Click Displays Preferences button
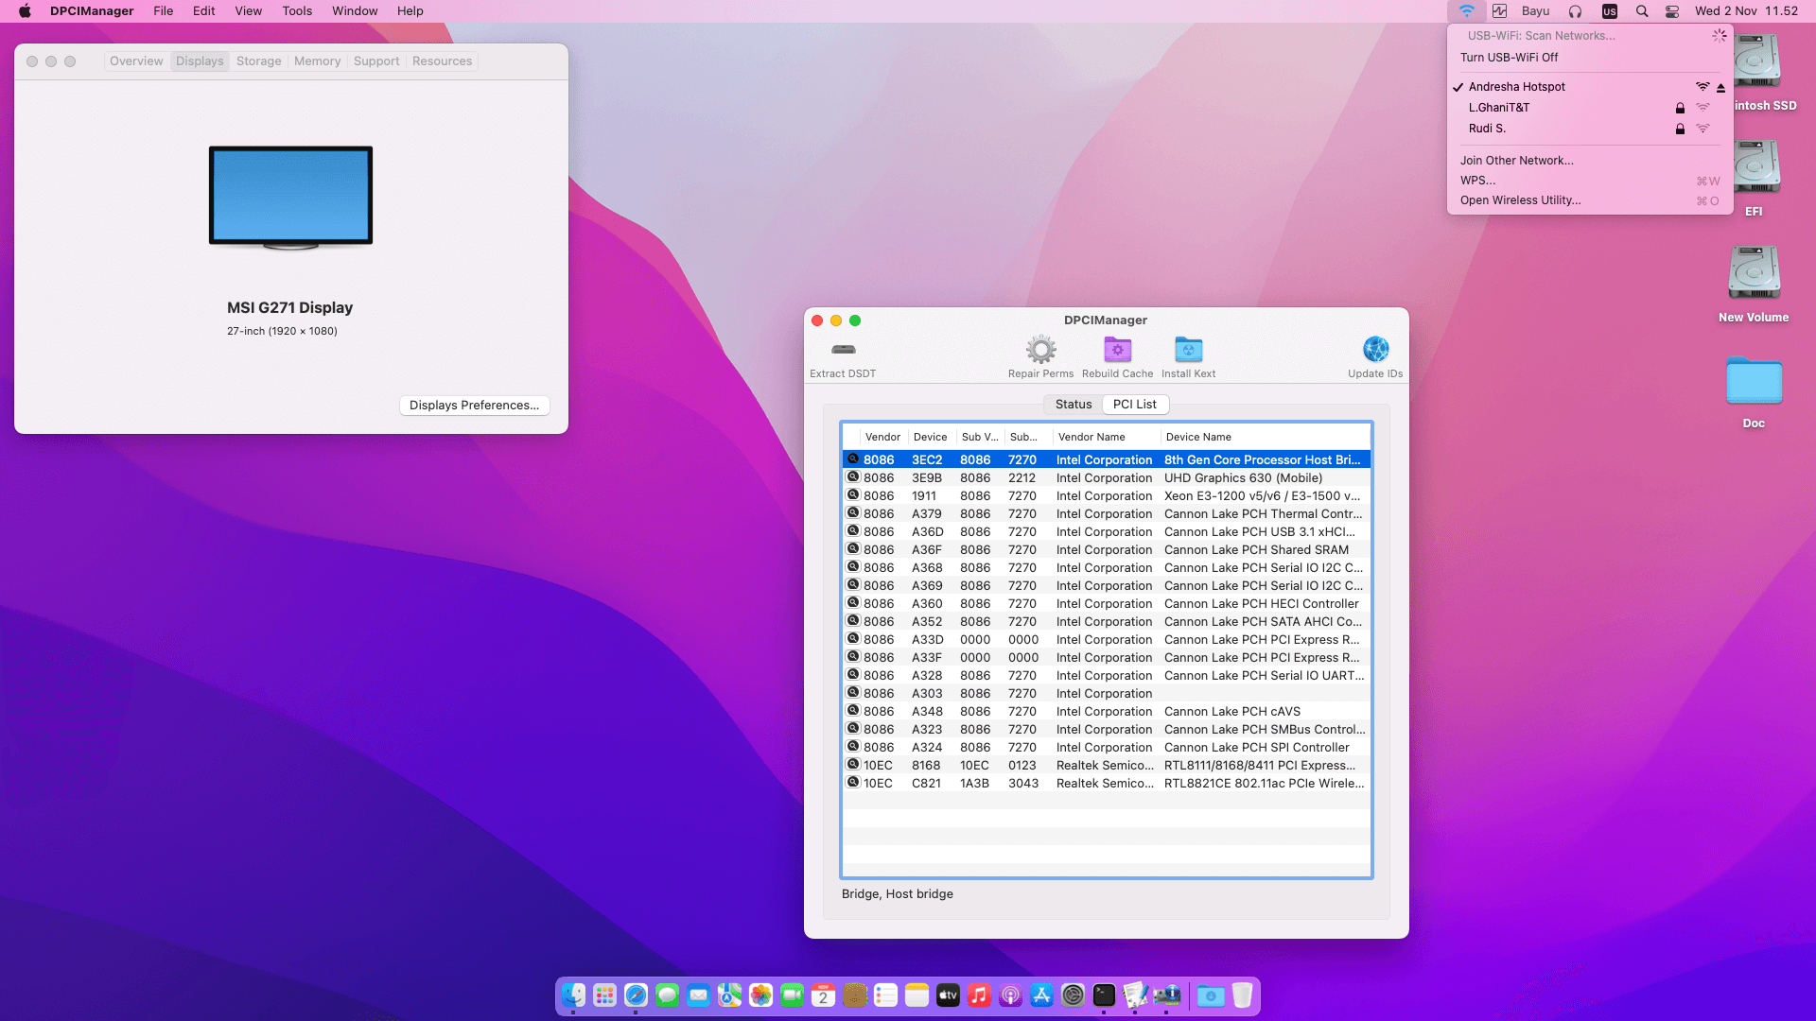Viewport: 1816px width, 1021px height. [x=474, y=406]
